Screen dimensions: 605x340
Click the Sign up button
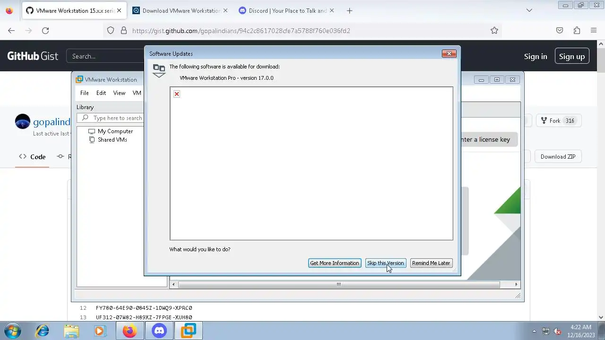(x=572, y=56)
